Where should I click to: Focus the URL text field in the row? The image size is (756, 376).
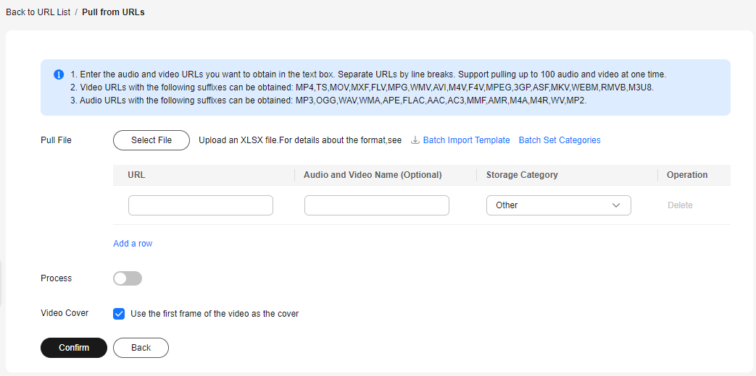point(201,205)
